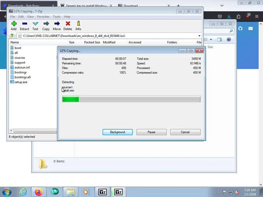The width and height of the screenshot is (263, 197).
Task: Click the Action Center flag tray icon
Action: tap(224, 192)
